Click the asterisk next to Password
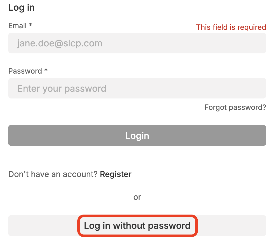The width and height of the screenshot is (276, 241). click(46, 71)
